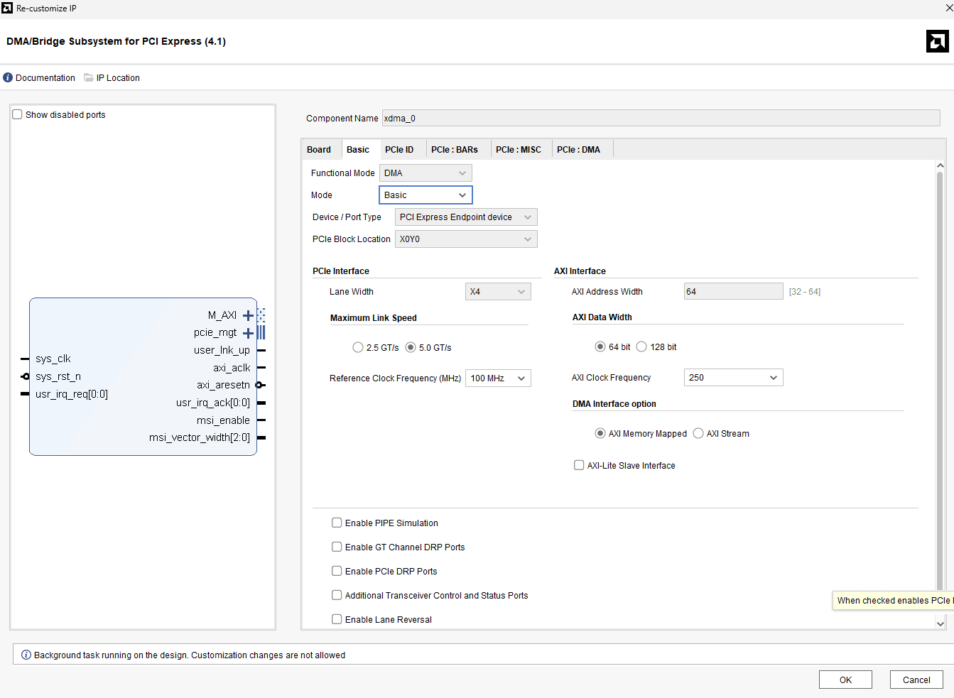Screen dimensions: 954x698
Task: Click the Documentation info icon
Action: point(8,77)
